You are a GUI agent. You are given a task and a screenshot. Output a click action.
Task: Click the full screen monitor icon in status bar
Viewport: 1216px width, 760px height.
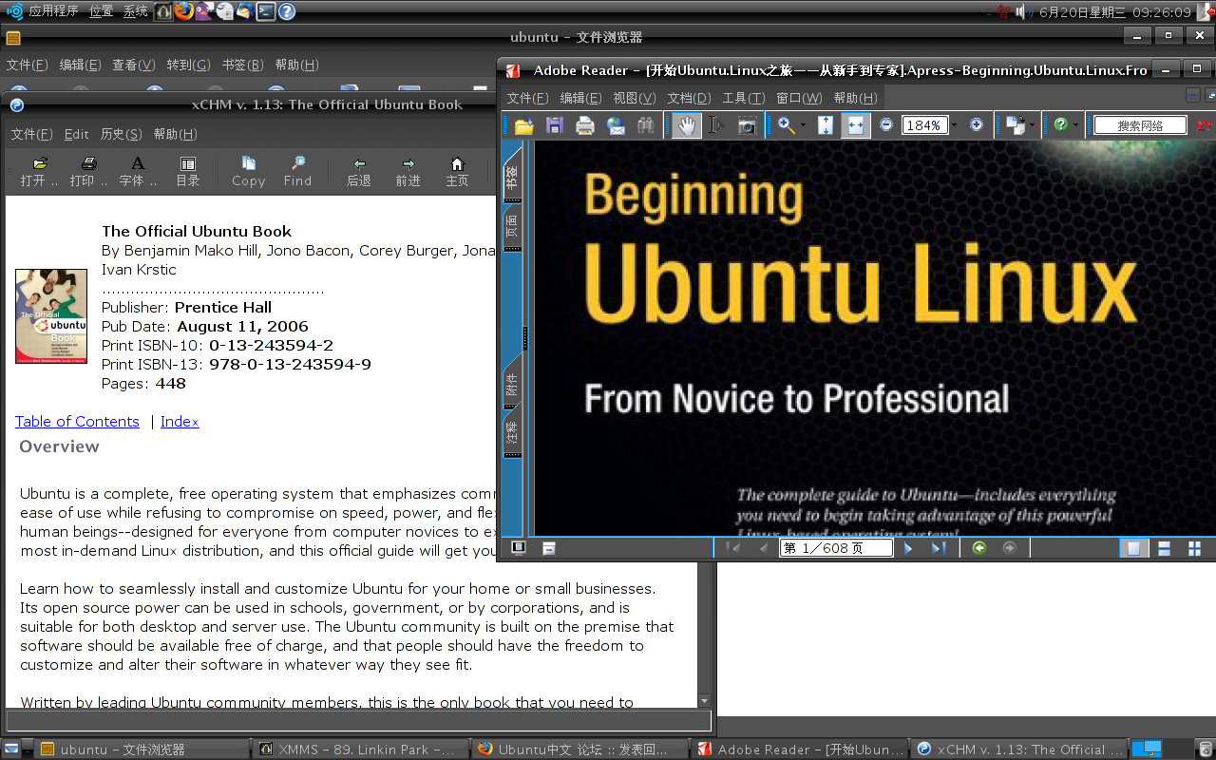point(519,547)
